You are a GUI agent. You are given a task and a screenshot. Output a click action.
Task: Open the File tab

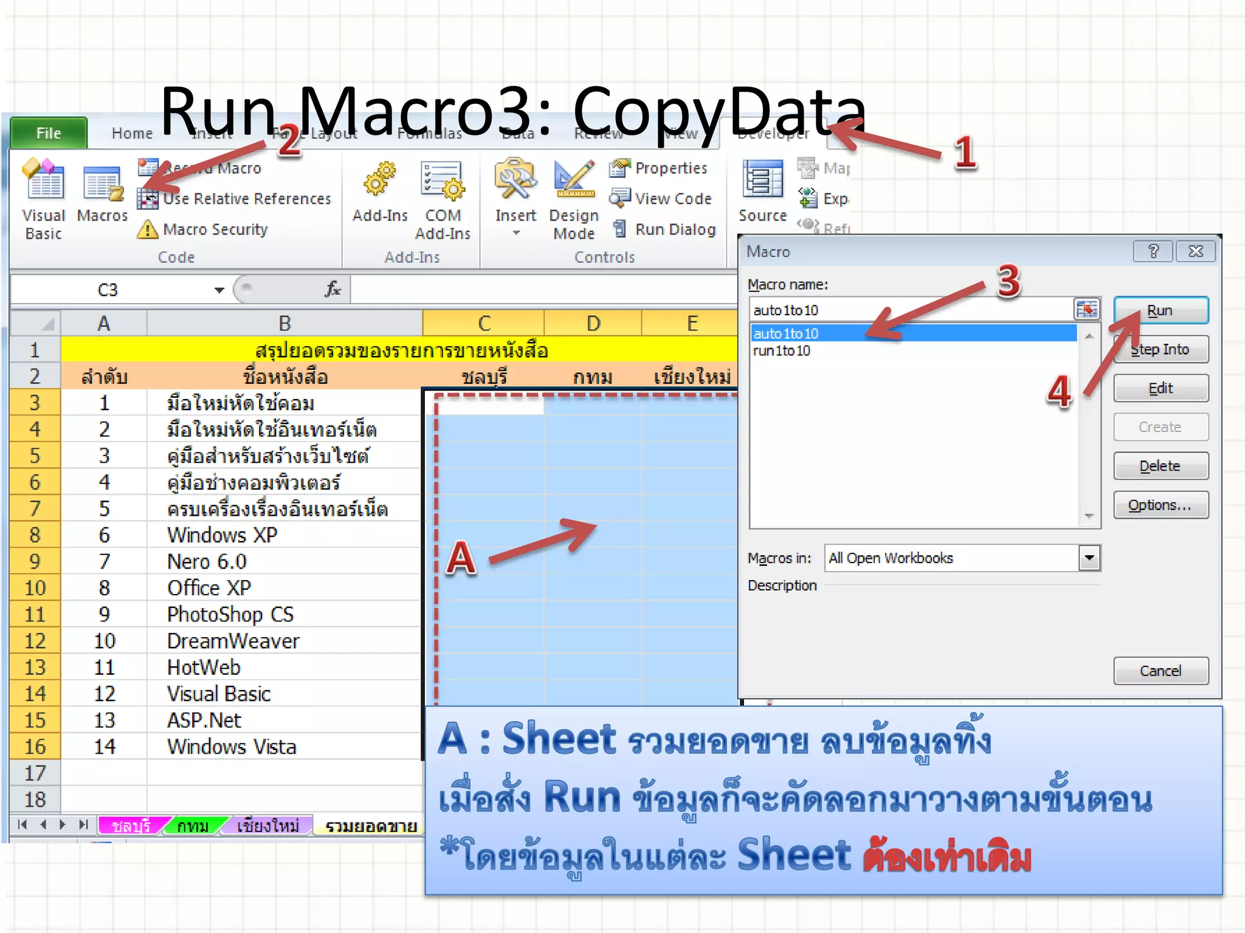tap(49, 133)
